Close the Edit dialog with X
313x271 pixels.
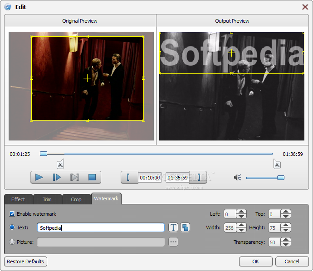(x=305, y=7)
